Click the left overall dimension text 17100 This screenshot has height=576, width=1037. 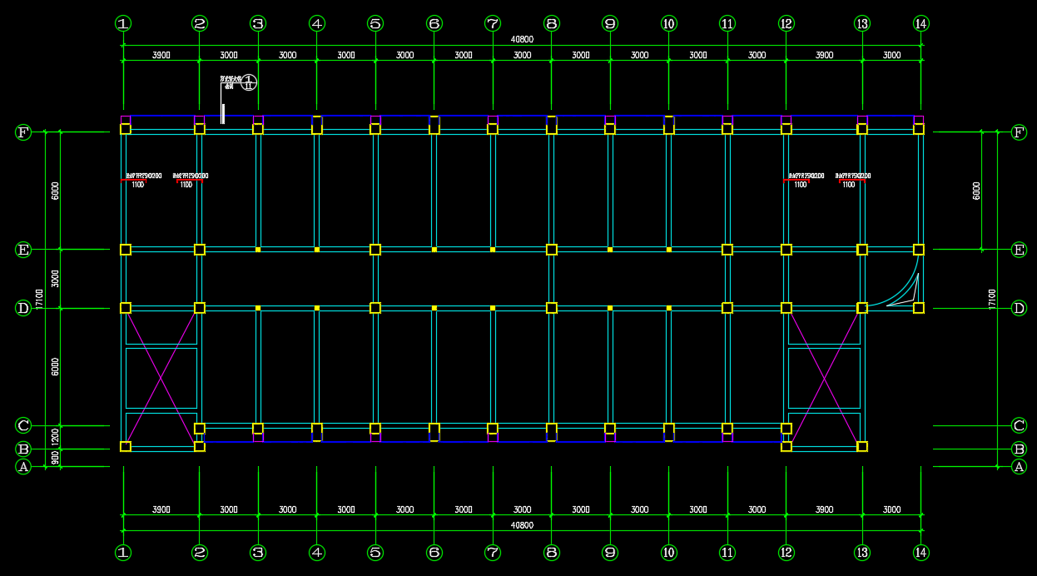pyautogui.click(x=38, y=299)
